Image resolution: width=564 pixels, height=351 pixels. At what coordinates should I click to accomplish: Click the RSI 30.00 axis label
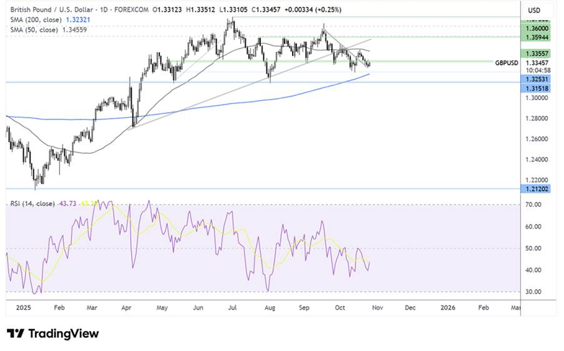click(x=533, y=292)
